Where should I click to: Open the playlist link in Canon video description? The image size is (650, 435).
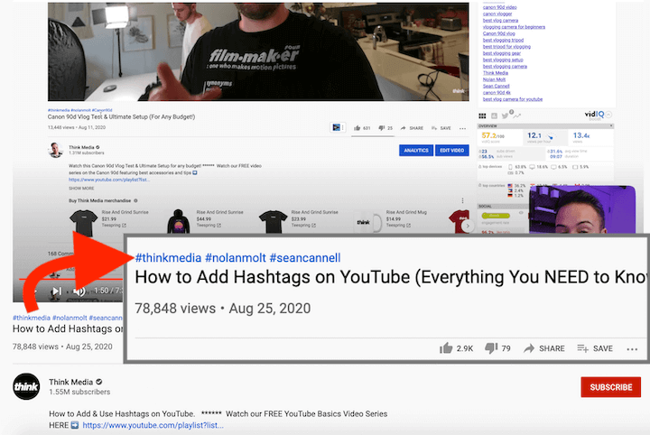[x=109, y=180]
